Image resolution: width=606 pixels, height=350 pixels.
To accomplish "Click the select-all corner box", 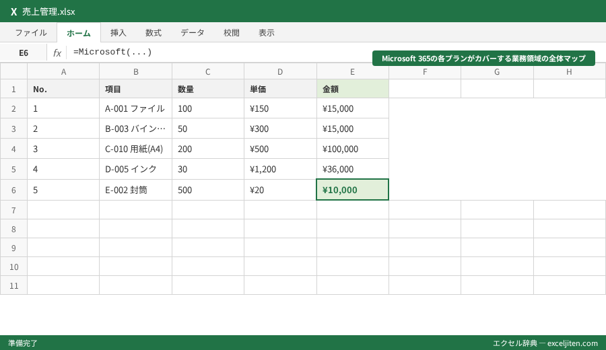I will pos(13,71).
